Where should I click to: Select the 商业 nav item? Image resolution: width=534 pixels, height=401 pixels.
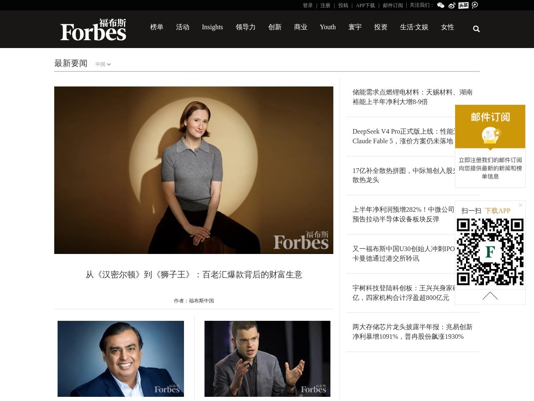[x=301, y=27]
